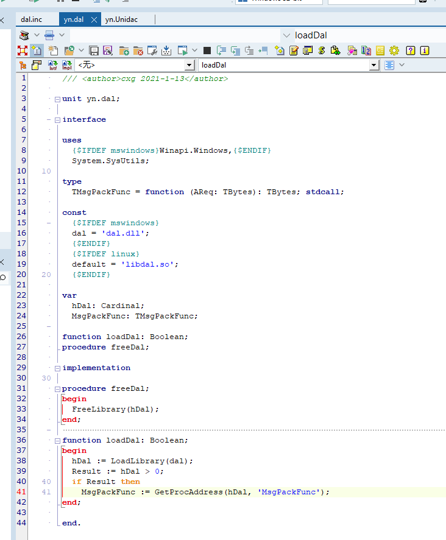Viewport: 446px width, 540px height.
Task: Click the window with wrench icon
Action: (x=152, y=51)
